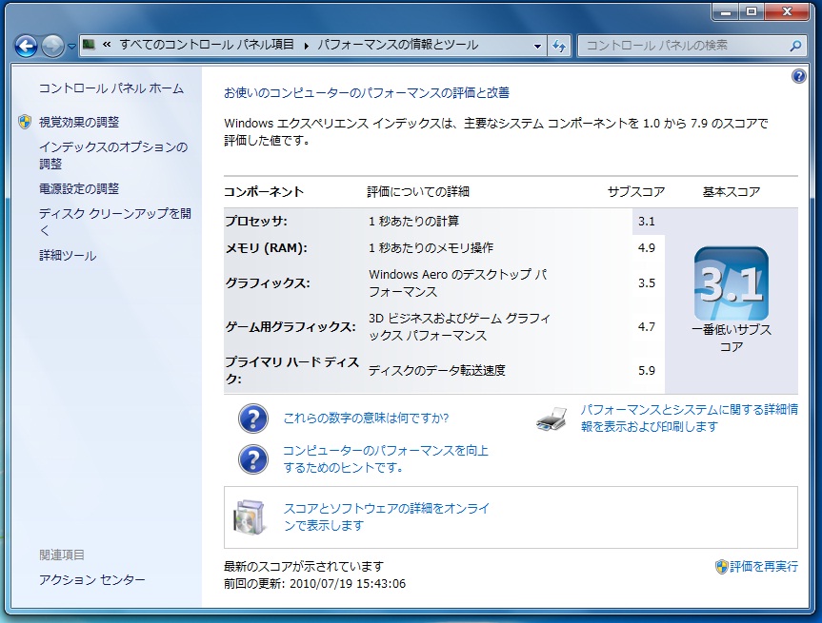This screenshot has height=623, width=822.
Task: Open コンピューターのパフォーマンスを向上するためのヒント link
Action: coord(386,459)
